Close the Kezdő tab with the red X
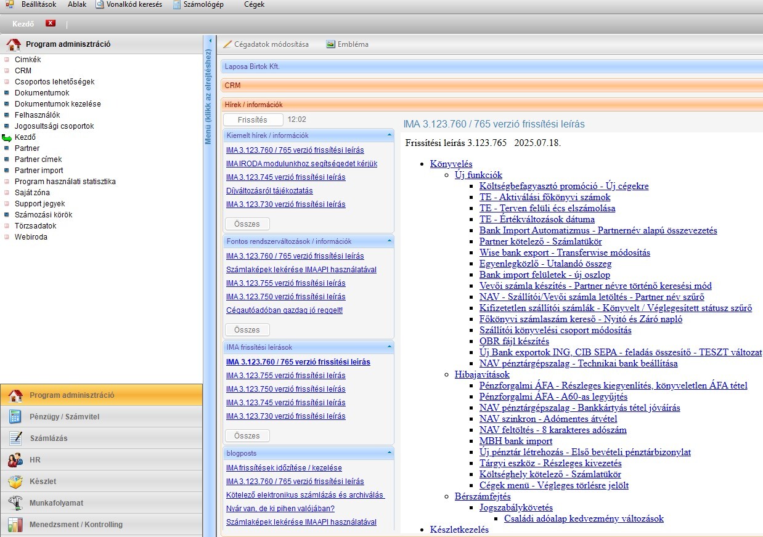Image resolution: width=763 pixels, height=537 pixels. (x=51, y=23)
